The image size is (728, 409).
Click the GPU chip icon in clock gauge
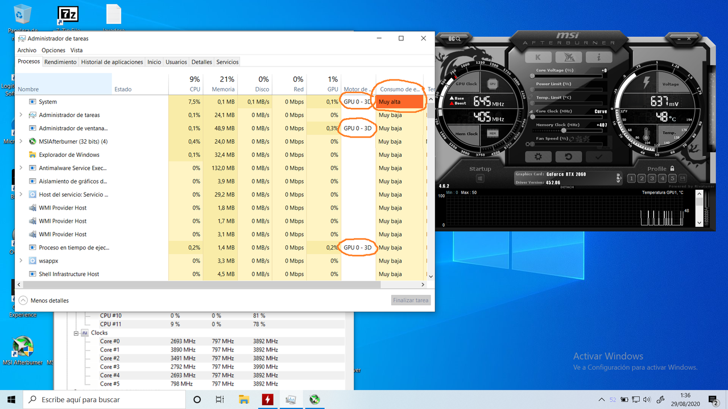click(x=491, y=84)
